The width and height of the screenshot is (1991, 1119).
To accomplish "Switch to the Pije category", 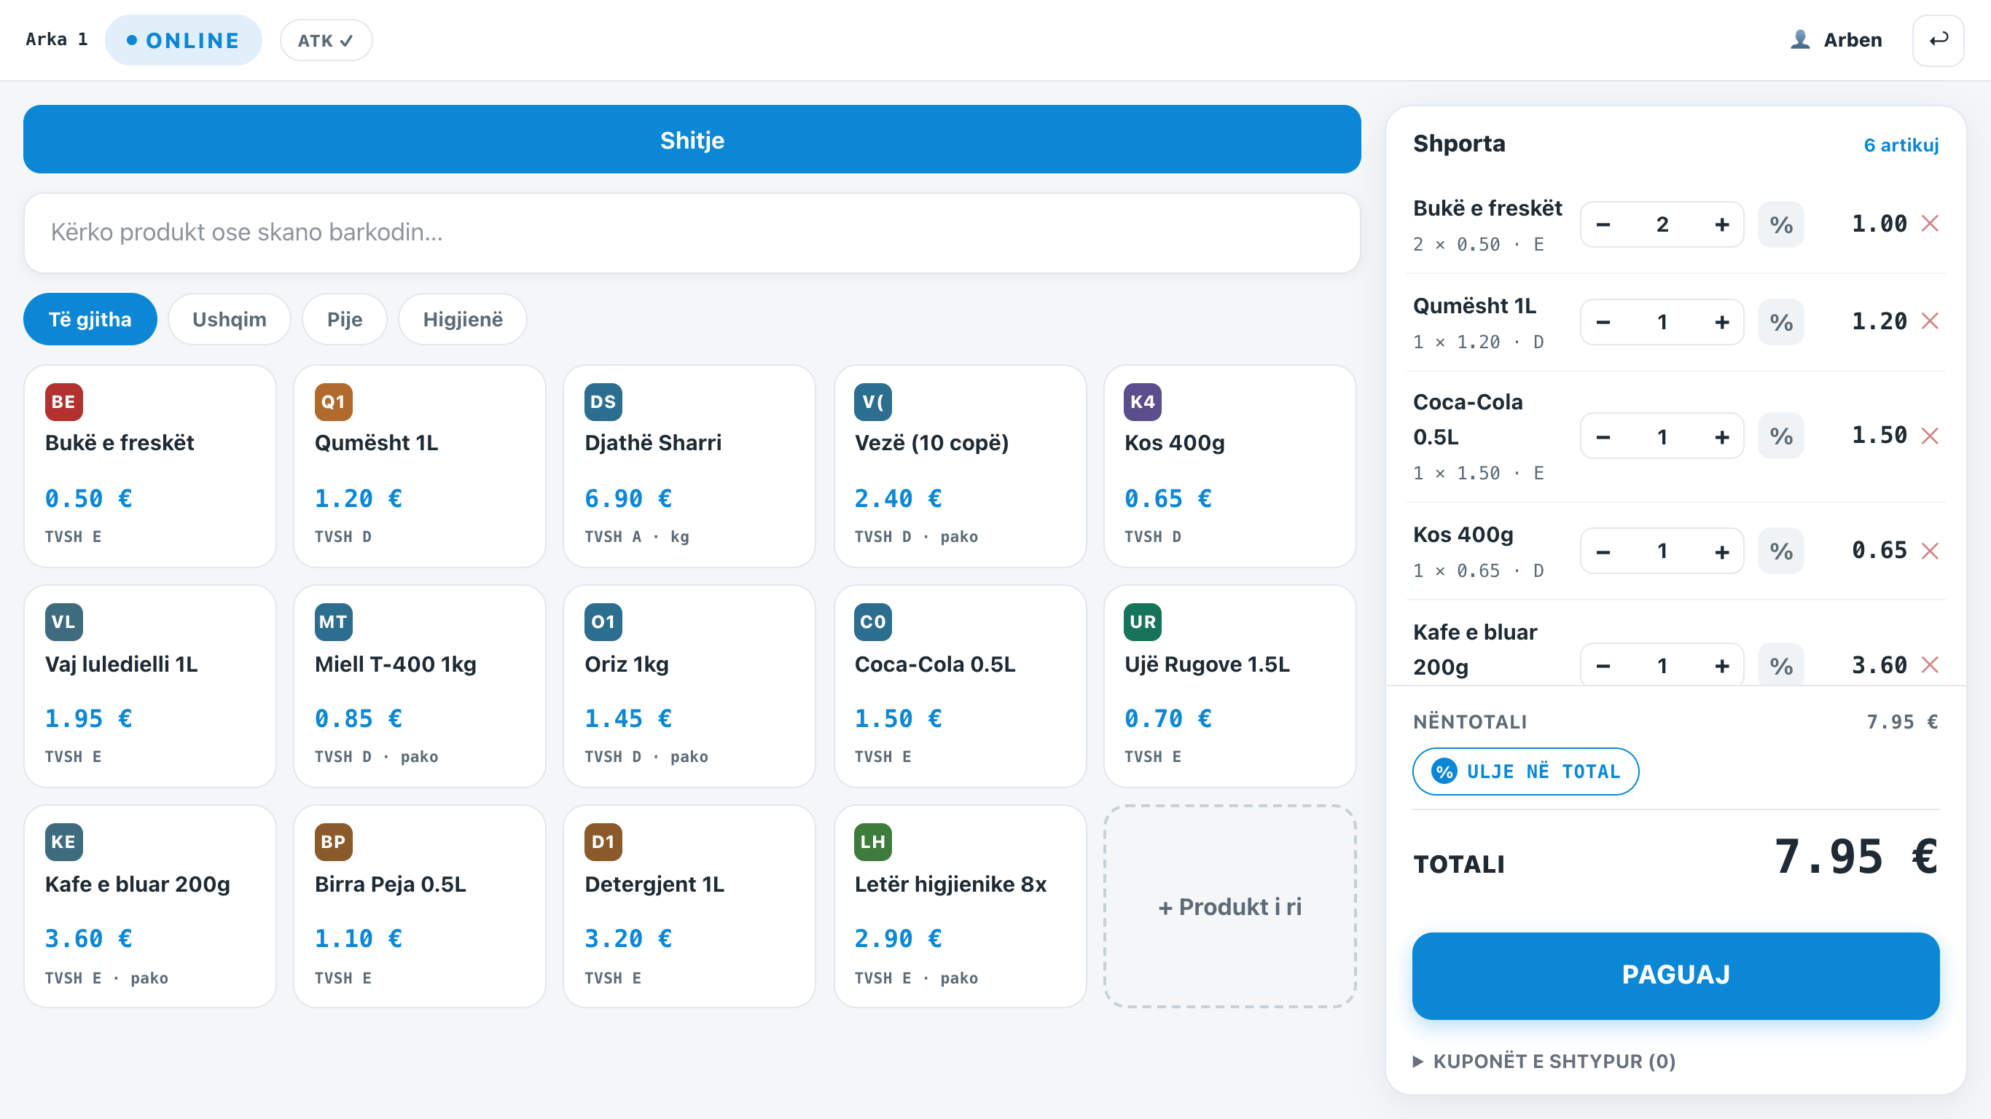I will pyautogui.click(x=344, y=319).
